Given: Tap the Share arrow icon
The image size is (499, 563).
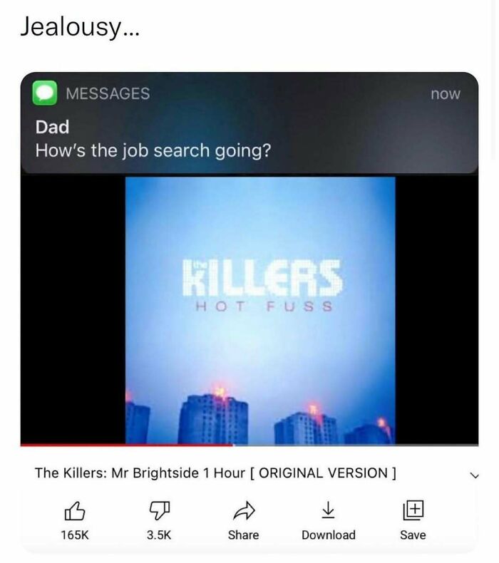Looking at the screenshot, I should click(244, 510).
